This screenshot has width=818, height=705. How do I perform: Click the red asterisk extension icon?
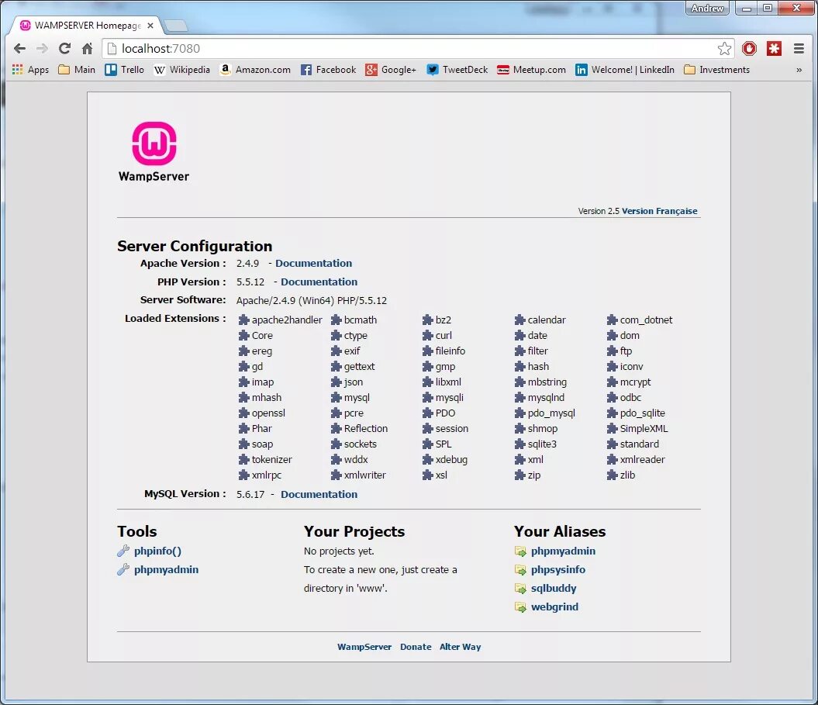[774, 49]
